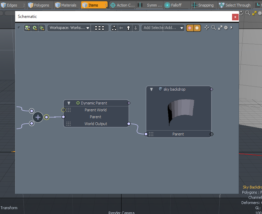Click the plus math node
This screenshot has height=214, width=262.
tap(38, 117)
